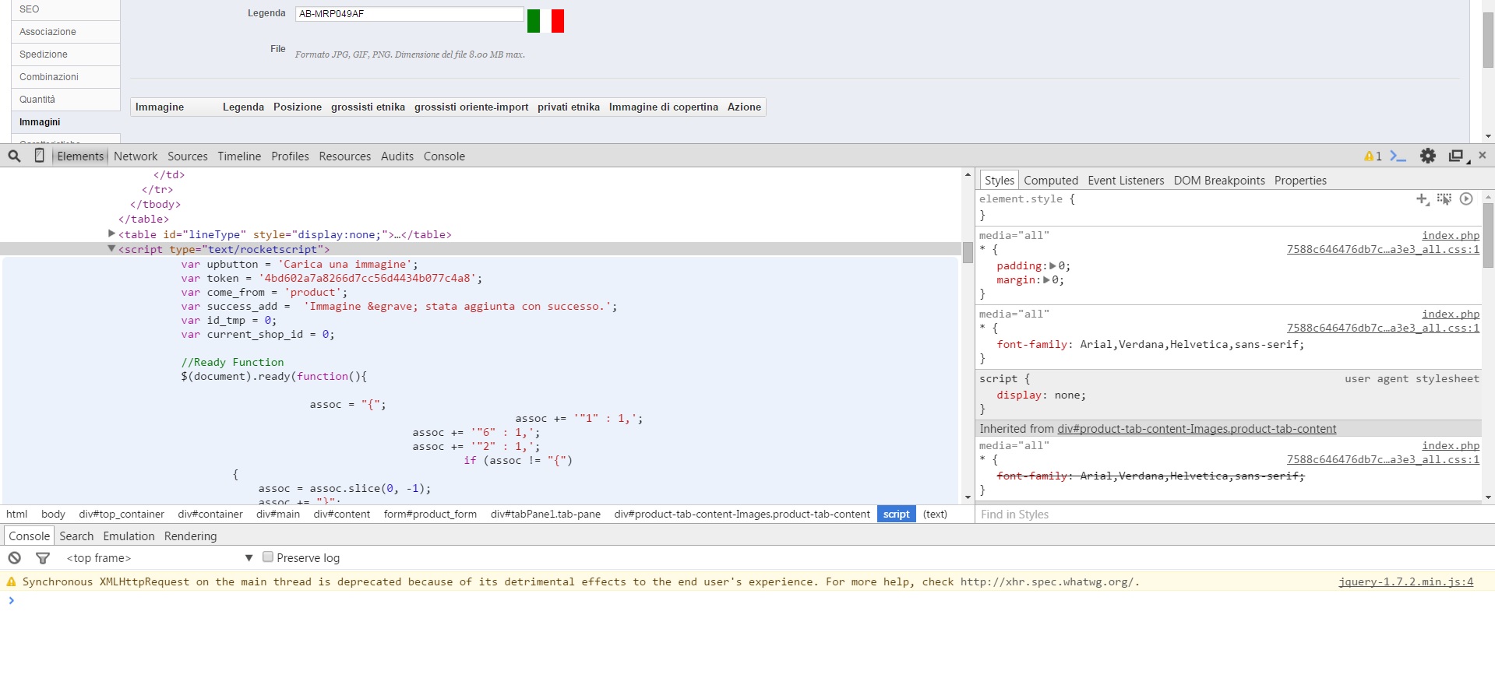Click into the Legenda text field
1495x692 pixels.
pyautogui.click(x=409, y=14)
